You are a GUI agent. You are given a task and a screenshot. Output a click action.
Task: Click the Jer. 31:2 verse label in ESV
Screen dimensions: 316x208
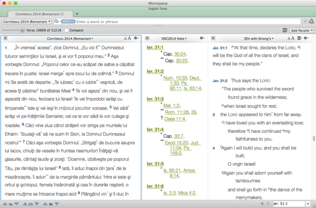[220, 81]
